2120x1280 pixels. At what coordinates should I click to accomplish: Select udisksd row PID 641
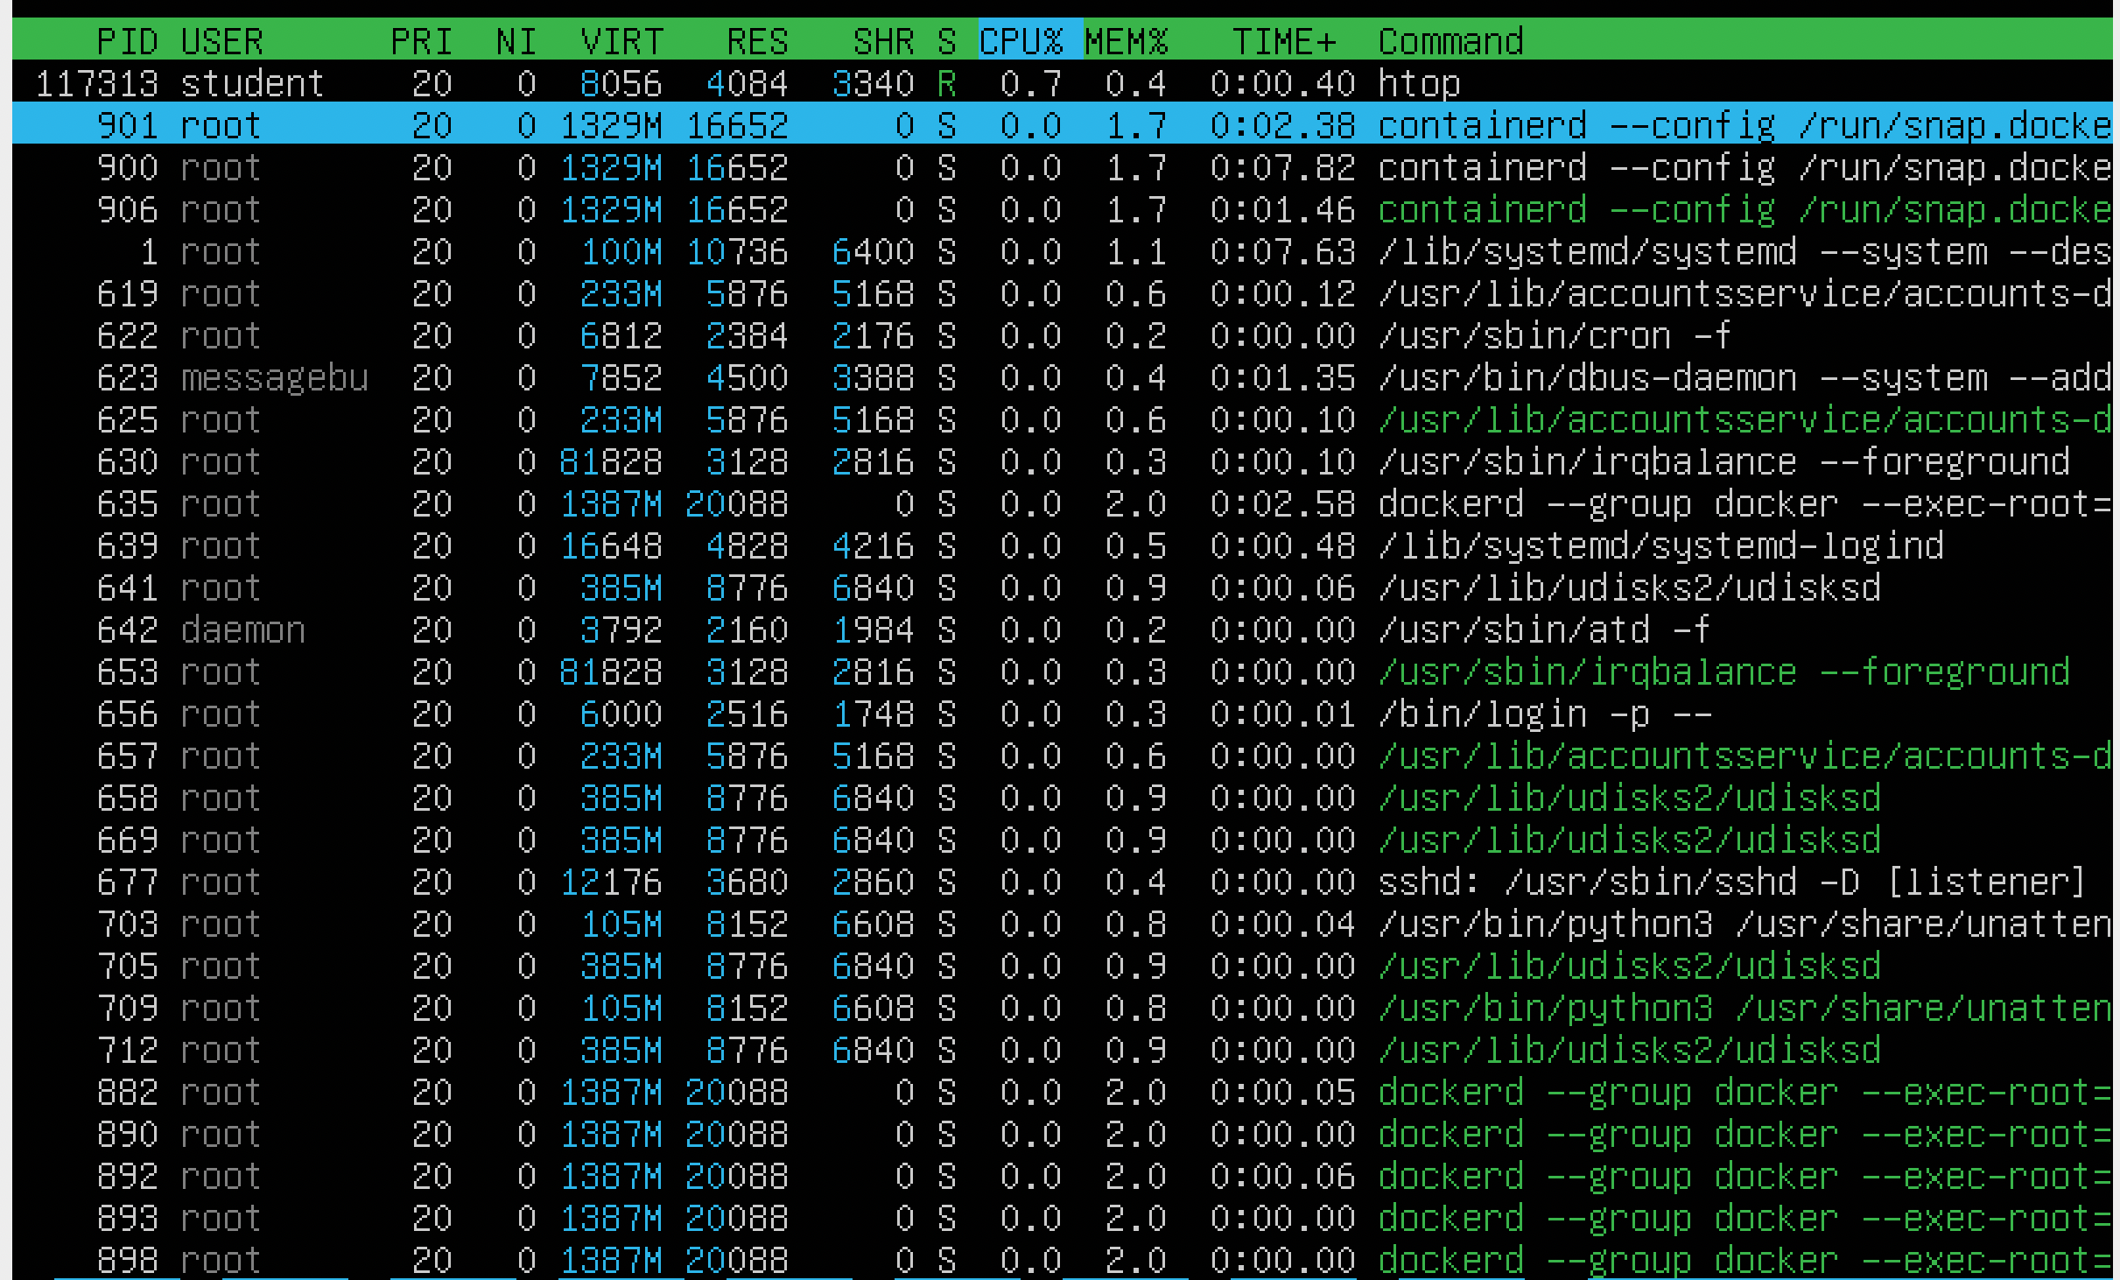1063,587
